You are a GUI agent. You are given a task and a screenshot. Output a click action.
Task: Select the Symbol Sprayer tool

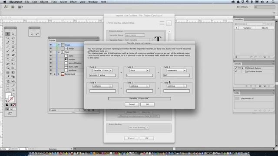[8, 81]
